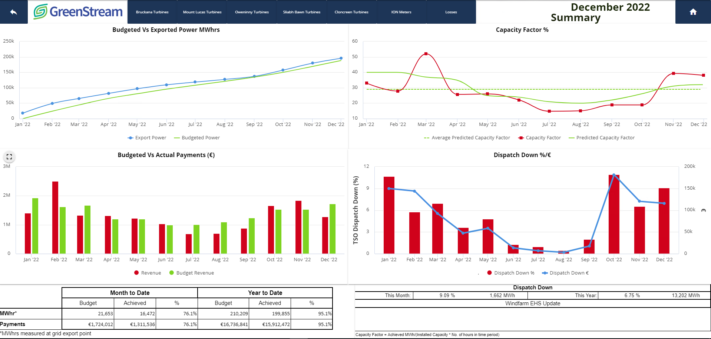
Task: Open the ION Meters section
Action: [x=401, y=11]
